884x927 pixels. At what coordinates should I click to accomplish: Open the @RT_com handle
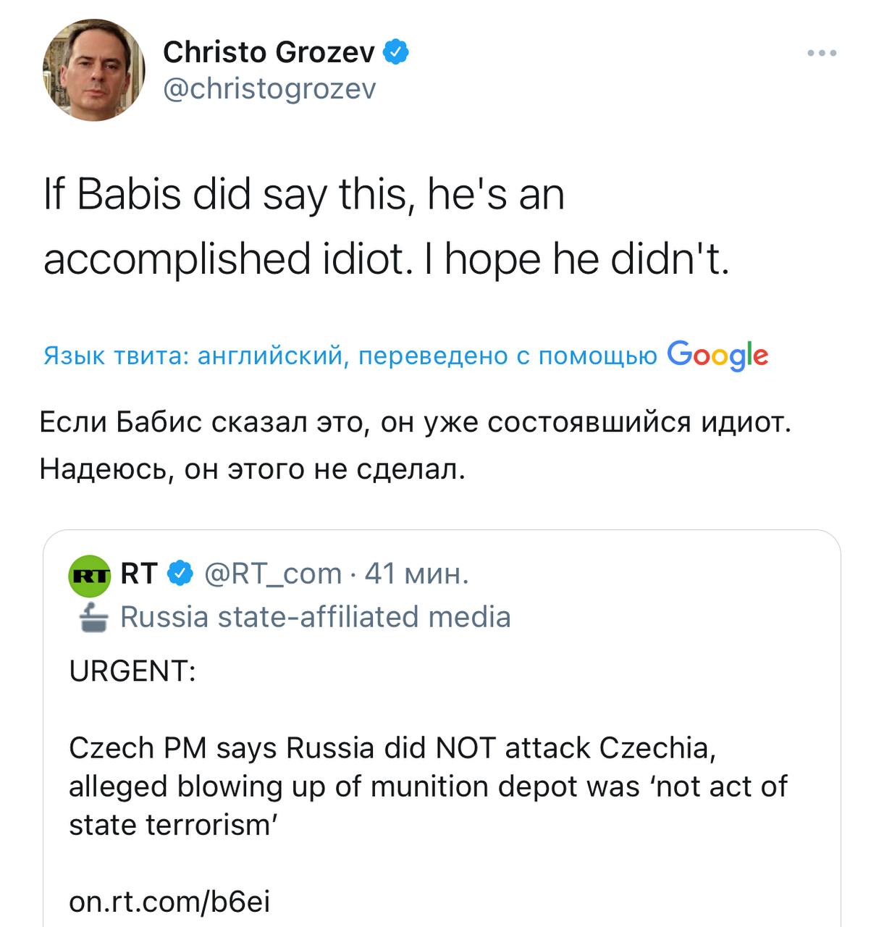click(274, 574)
